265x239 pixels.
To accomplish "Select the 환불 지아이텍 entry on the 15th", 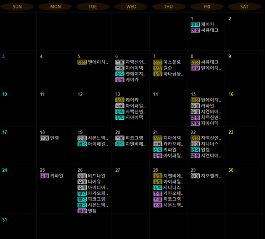I will coord(204,123).
